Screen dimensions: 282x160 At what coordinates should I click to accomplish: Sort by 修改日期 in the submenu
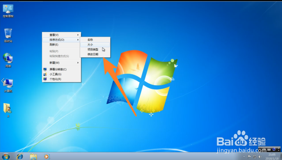click(95, 54)
